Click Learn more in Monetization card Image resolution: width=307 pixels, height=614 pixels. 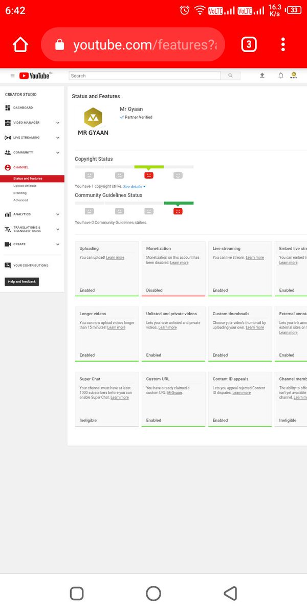coord(180,263)
